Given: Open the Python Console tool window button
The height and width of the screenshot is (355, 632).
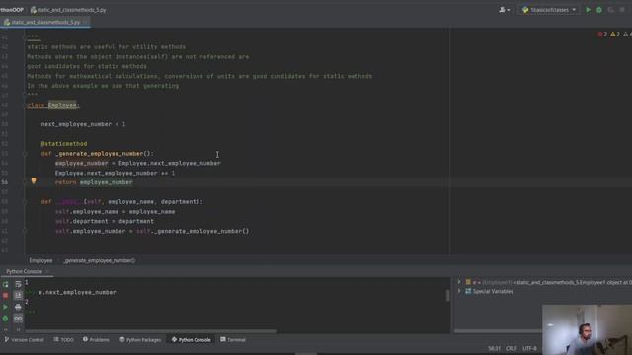Looking at the screenshot, I should (191, 340).
